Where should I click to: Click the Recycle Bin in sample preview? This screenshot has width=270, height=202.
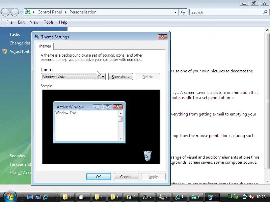(x=147, y=156)
